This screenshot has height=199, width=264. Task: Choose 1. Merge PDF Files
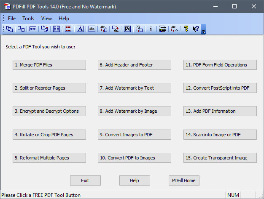[x=49, y=65]
